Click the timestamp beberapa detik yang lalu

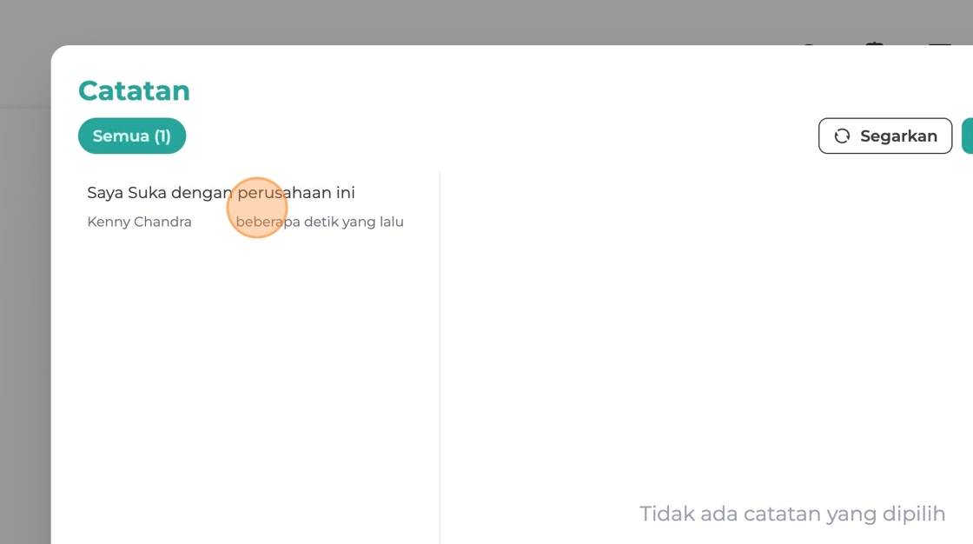point(320,222)
